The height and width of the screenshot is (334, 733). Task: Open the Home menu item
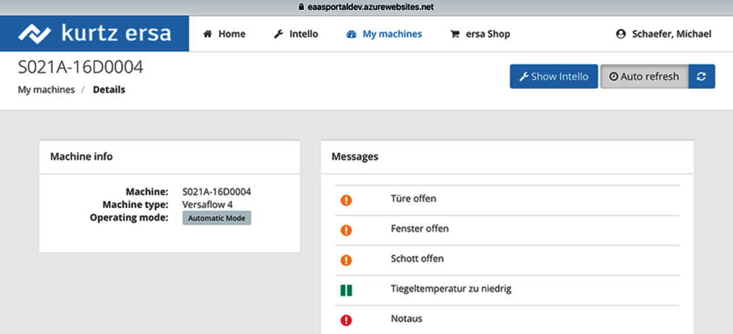[225, 34]
